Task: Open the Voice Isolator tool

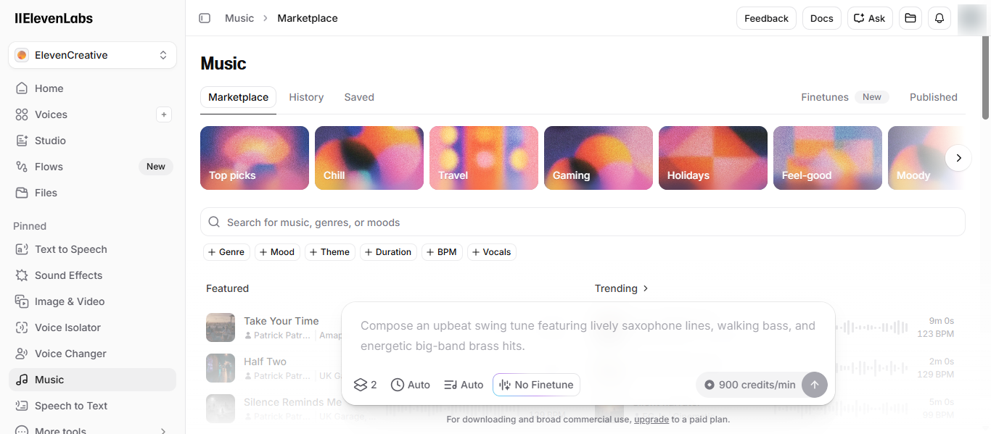Action: (67, 327)
